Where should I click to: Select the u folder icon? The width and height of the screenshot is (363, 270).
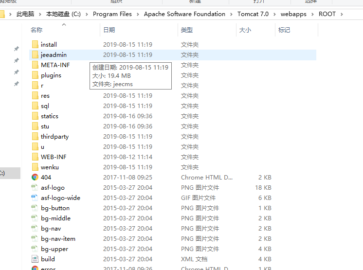point(35,147)
